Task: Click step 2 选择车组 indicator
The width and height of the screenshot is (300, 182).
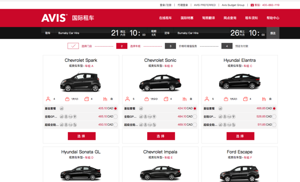Action: point(122,46)
